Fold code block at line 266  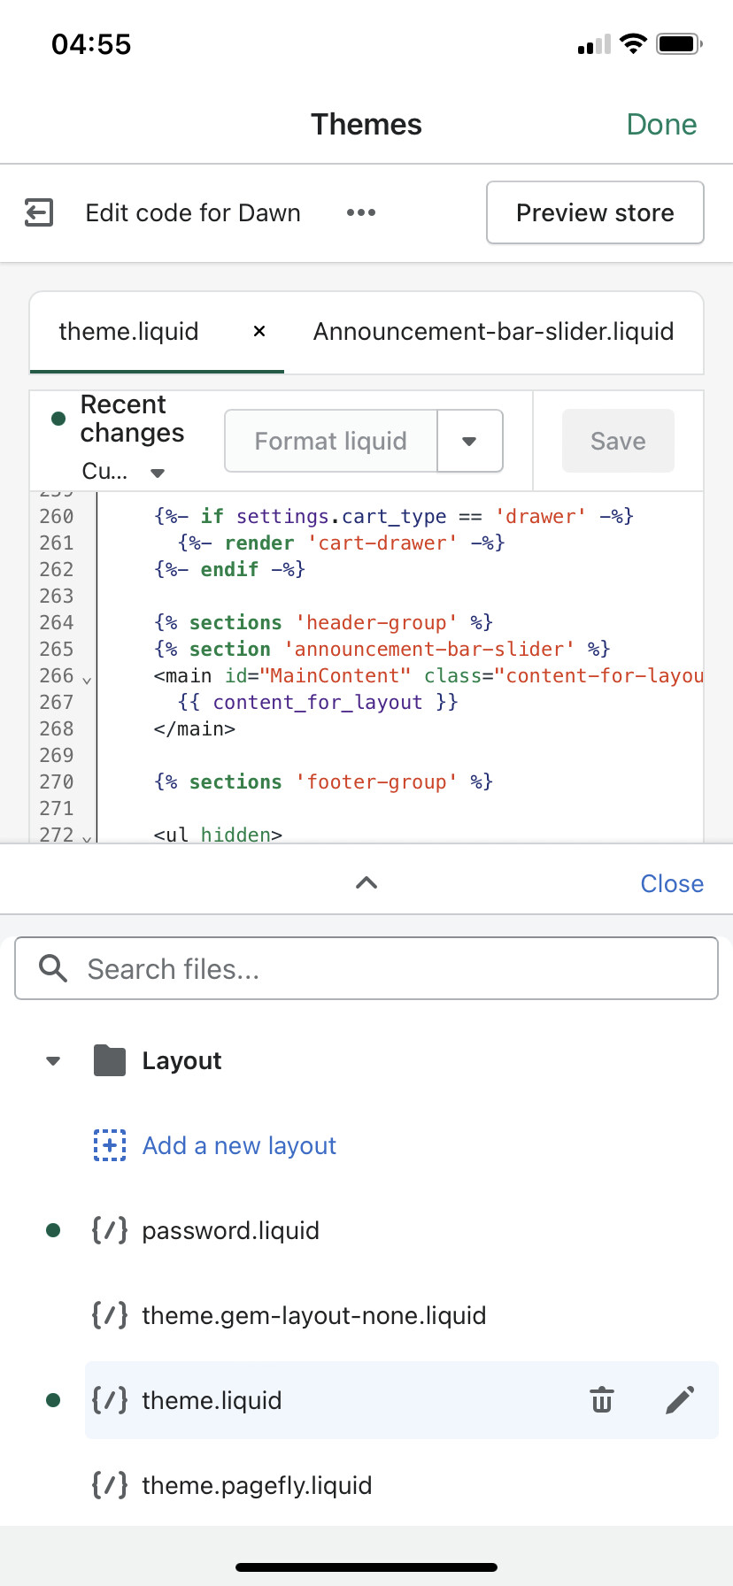[x=87, y=680]
